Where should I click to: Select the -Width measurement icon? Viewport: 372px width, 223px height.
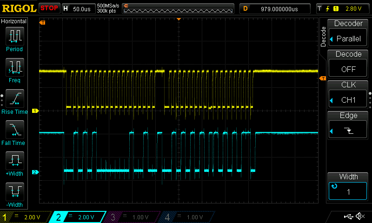click(15, 191)
